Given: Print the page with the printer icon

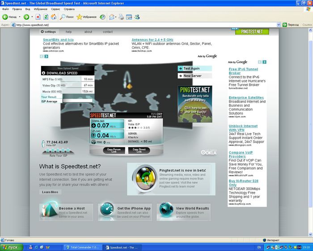Looking at the screenshot, I should (121, 17).
